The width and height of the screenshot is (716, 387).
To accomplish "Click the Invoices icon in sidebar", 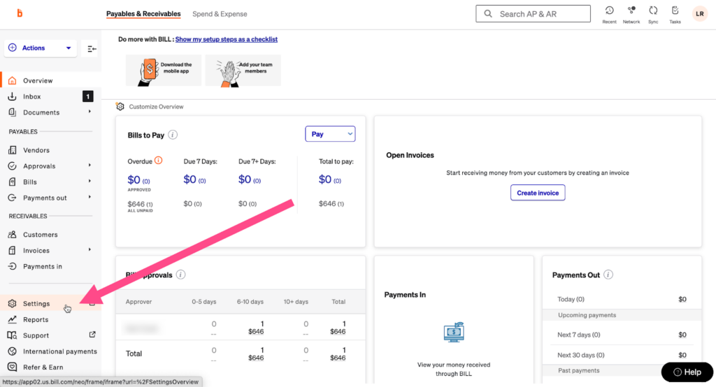I will point(13,250).
